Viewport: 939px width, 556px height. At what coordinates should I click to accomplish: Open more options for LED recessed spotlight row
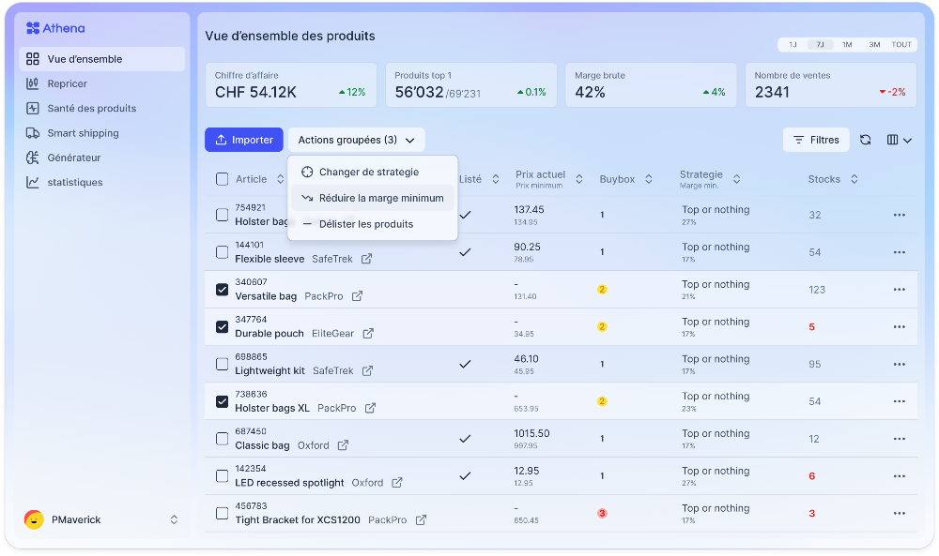(899, 476)
